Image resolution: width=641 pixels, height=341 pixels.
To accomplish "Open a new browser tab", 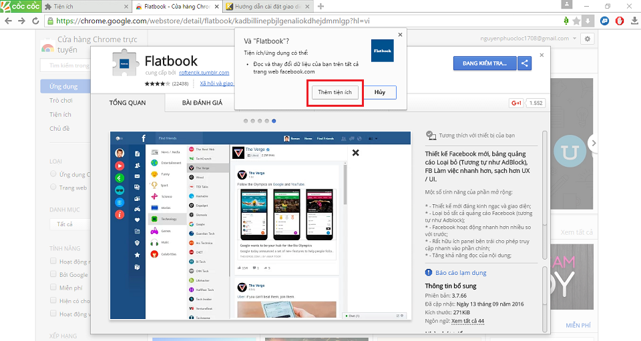I will (x=321, y=7).
